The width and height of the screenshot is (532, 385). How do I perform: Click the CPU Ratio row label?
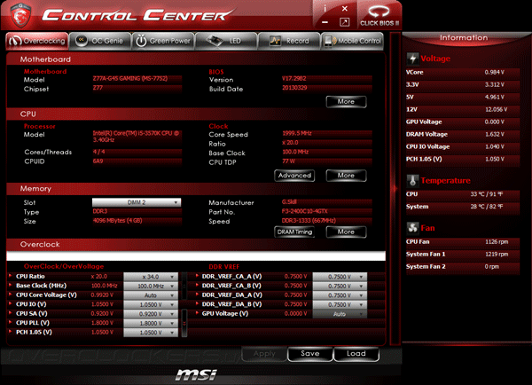click(x=30, y=277)
